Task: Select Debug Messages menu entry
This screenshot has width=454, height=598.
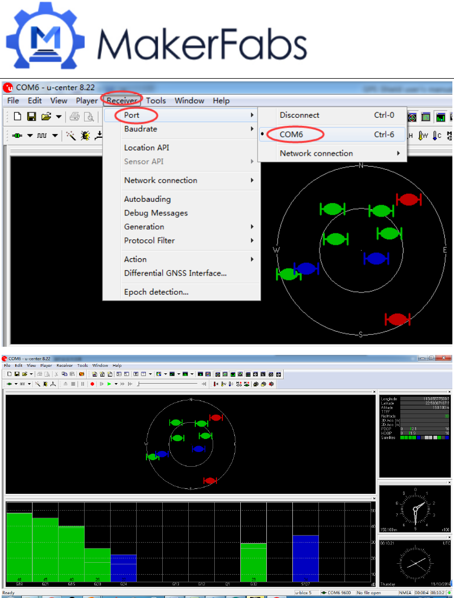Action: click(x=156, y=213)
